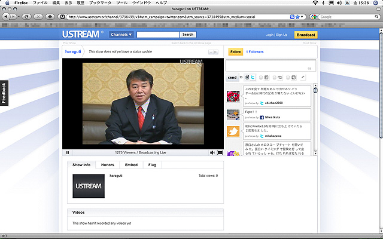Reload the page in the browser toolbar
Image resolution: width=383 pixels, height=239 pixels.
[26, 17]
